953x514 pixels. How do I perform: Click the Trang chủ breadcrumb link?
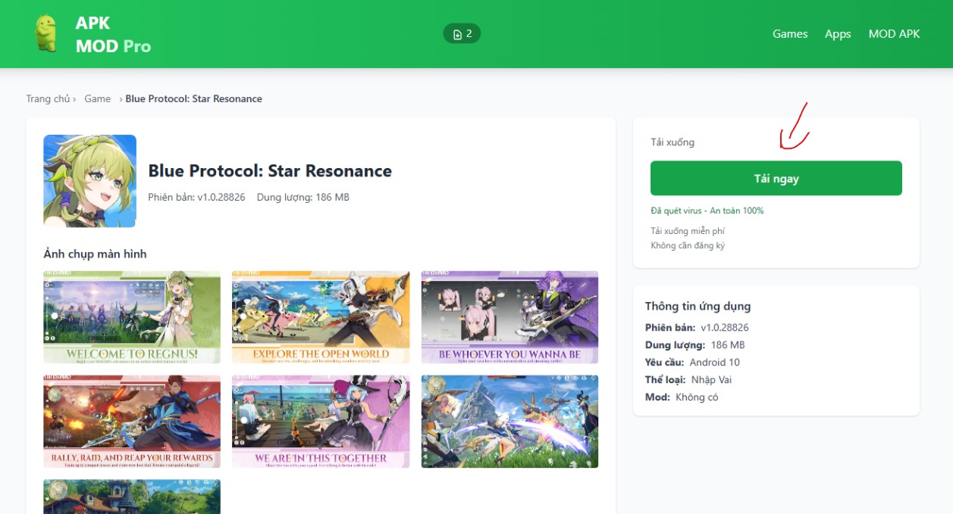click(x=48, y=98)
